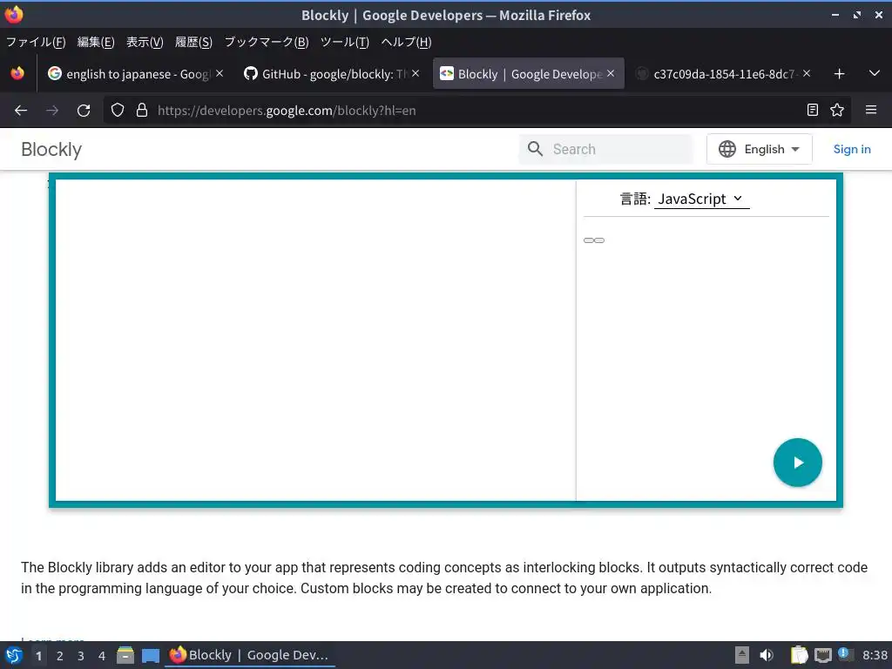Click the URL address bar
892x669 pixels.
click(476, 111)
